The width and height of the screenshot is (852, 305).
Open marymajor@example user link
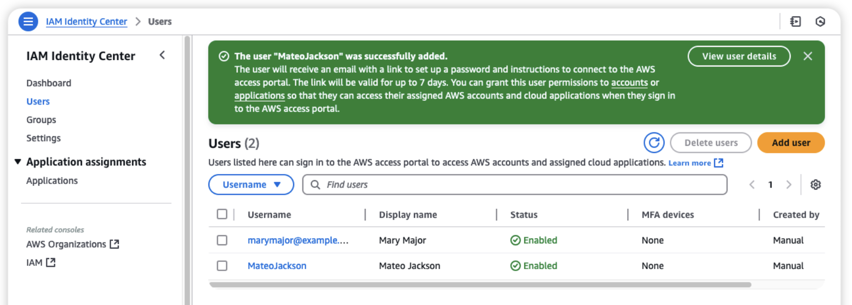[298, 240]
